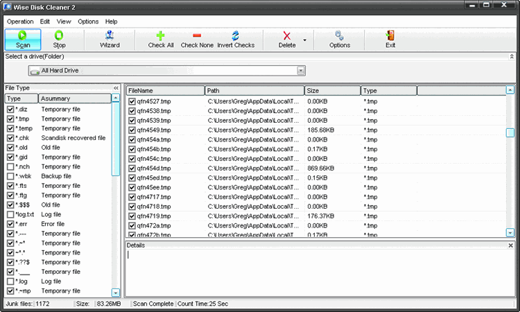The width and height of the screenshot is (520, 312).
Task: Uncheck the *.$$$ Old file type
Action: pos(10,205)
